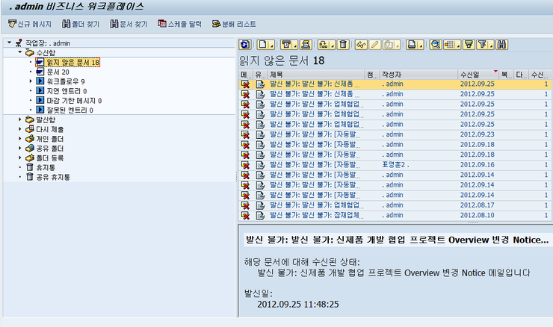
Task: Click the display glasses toolbar icon
Action: pyautogui.click(x=361, y=45)
